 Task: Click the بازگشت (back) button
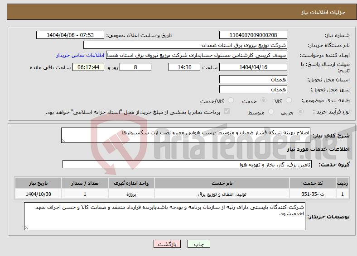coord(167,244)
